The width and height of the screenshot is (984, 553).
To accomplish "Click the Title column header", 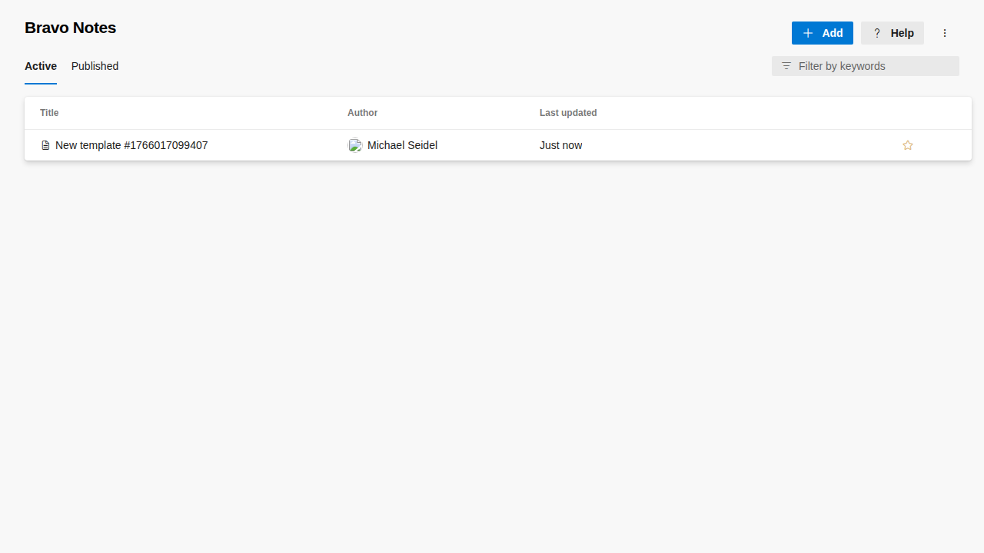I will point(49,113).
